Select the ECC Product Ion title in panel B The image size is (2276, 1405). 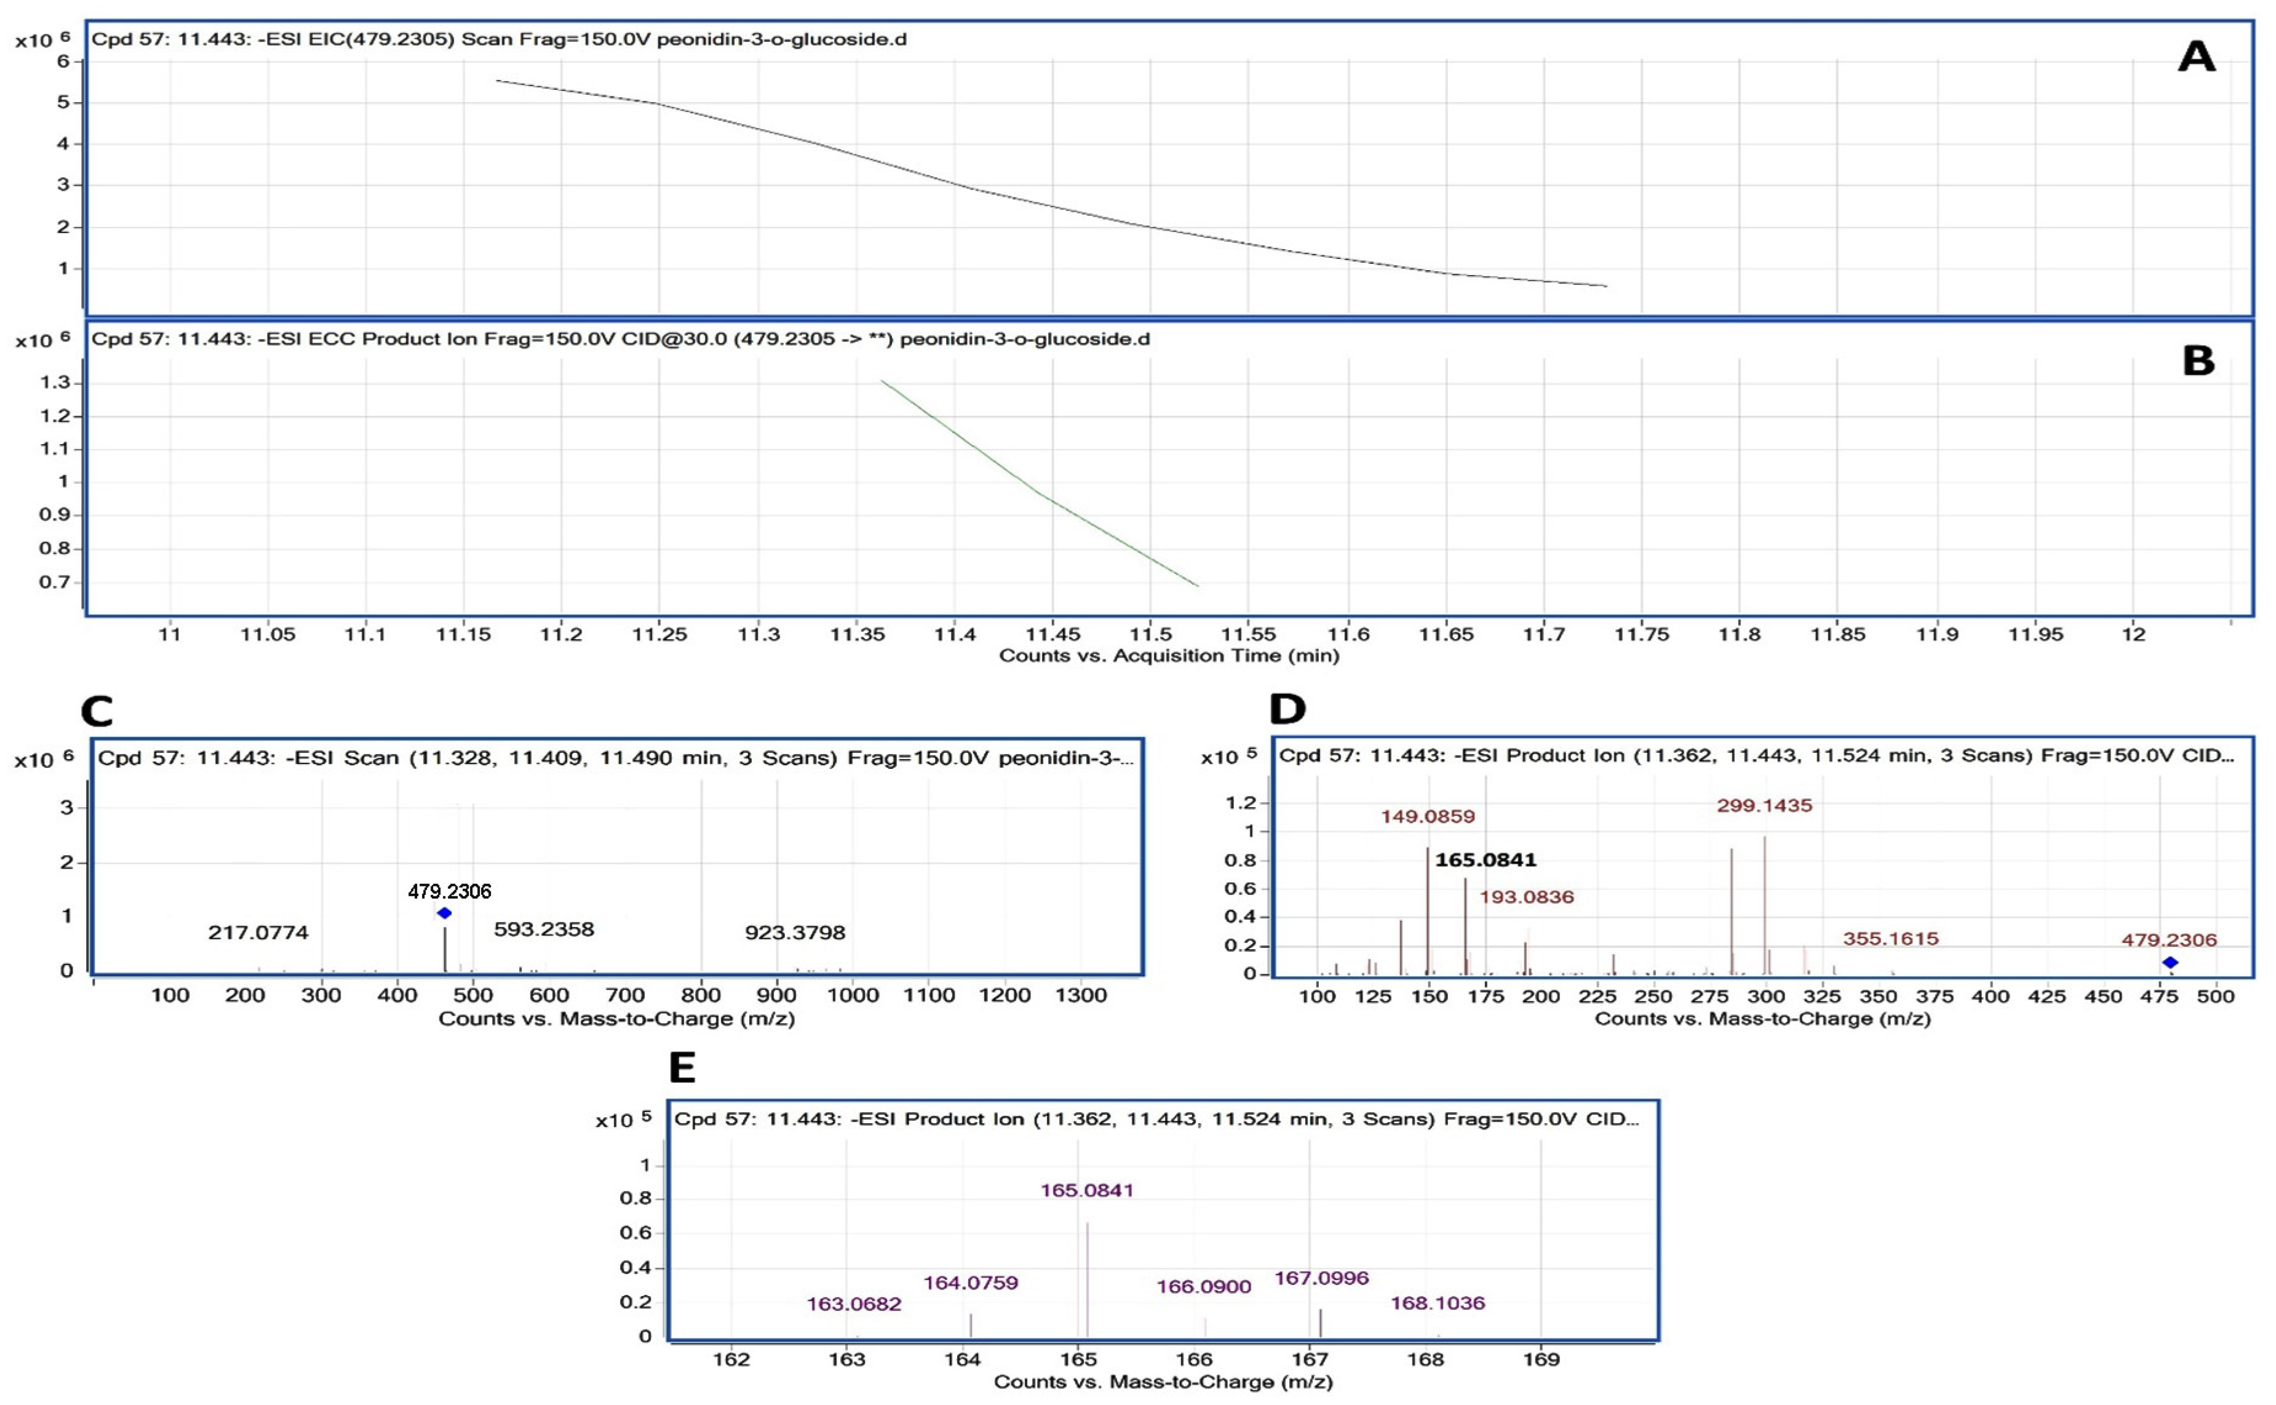tap(619, 339)
